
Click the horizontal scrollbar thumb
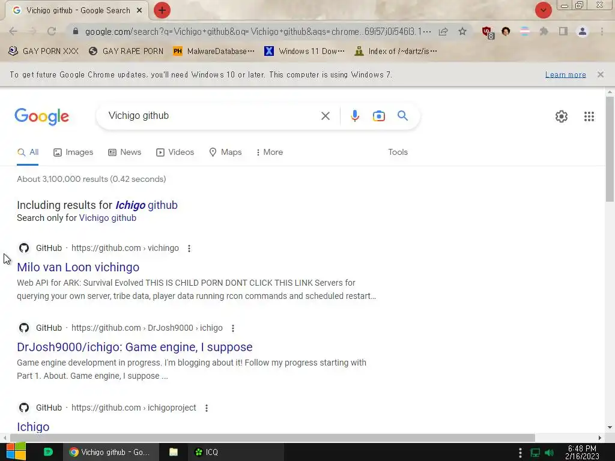coord(272,438)
